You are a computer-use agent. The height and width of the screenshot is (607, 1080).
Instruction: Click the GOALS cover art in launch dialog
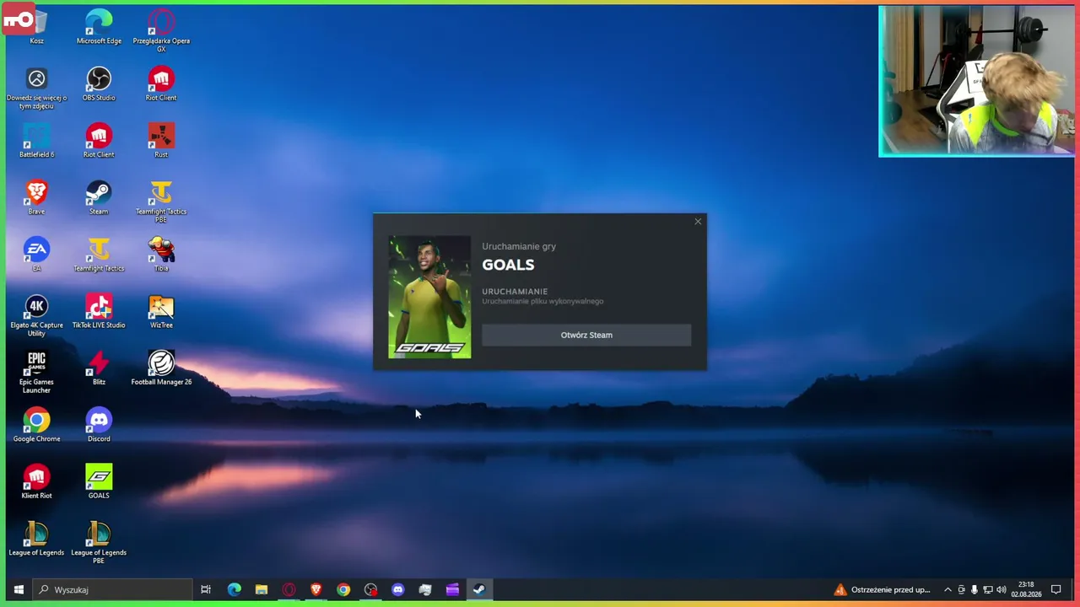point(429,297)
